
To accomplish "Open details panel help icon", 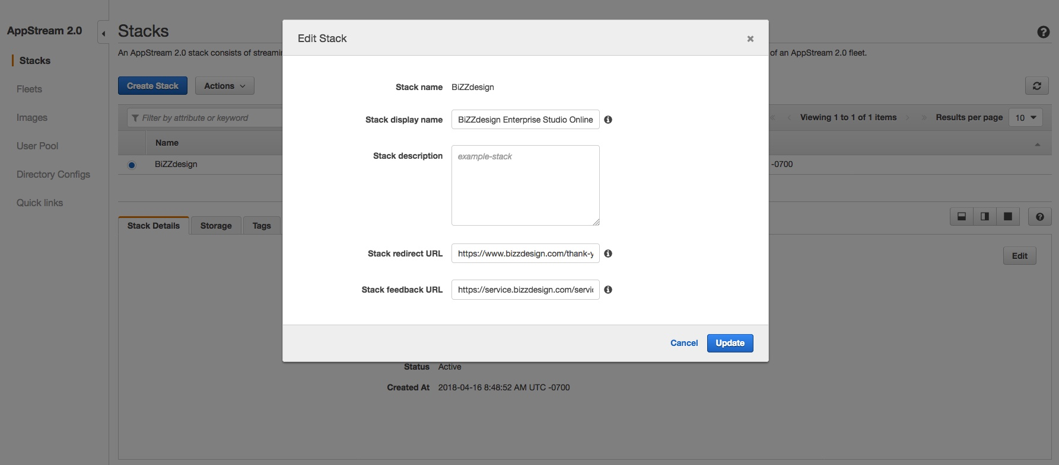I will [x=1040, y=217].
